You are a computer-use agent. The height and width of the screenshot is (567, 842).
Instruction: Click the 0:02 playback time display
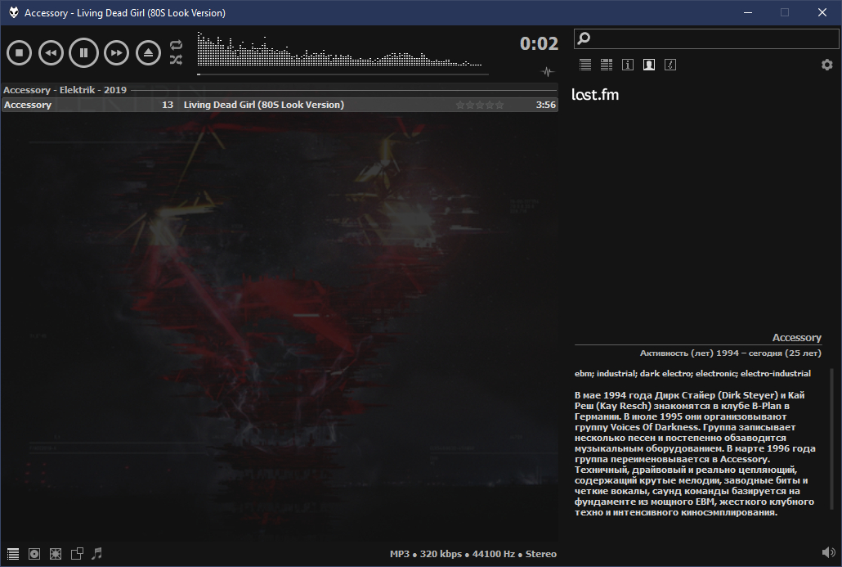(x=539, y=43)
